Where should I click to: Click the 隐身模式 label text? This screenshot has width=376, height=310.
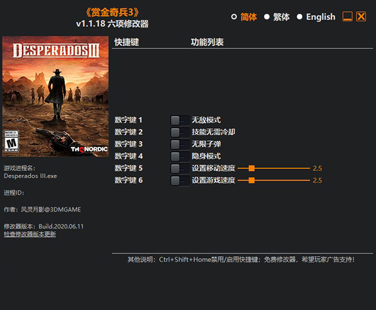point(206,156)
